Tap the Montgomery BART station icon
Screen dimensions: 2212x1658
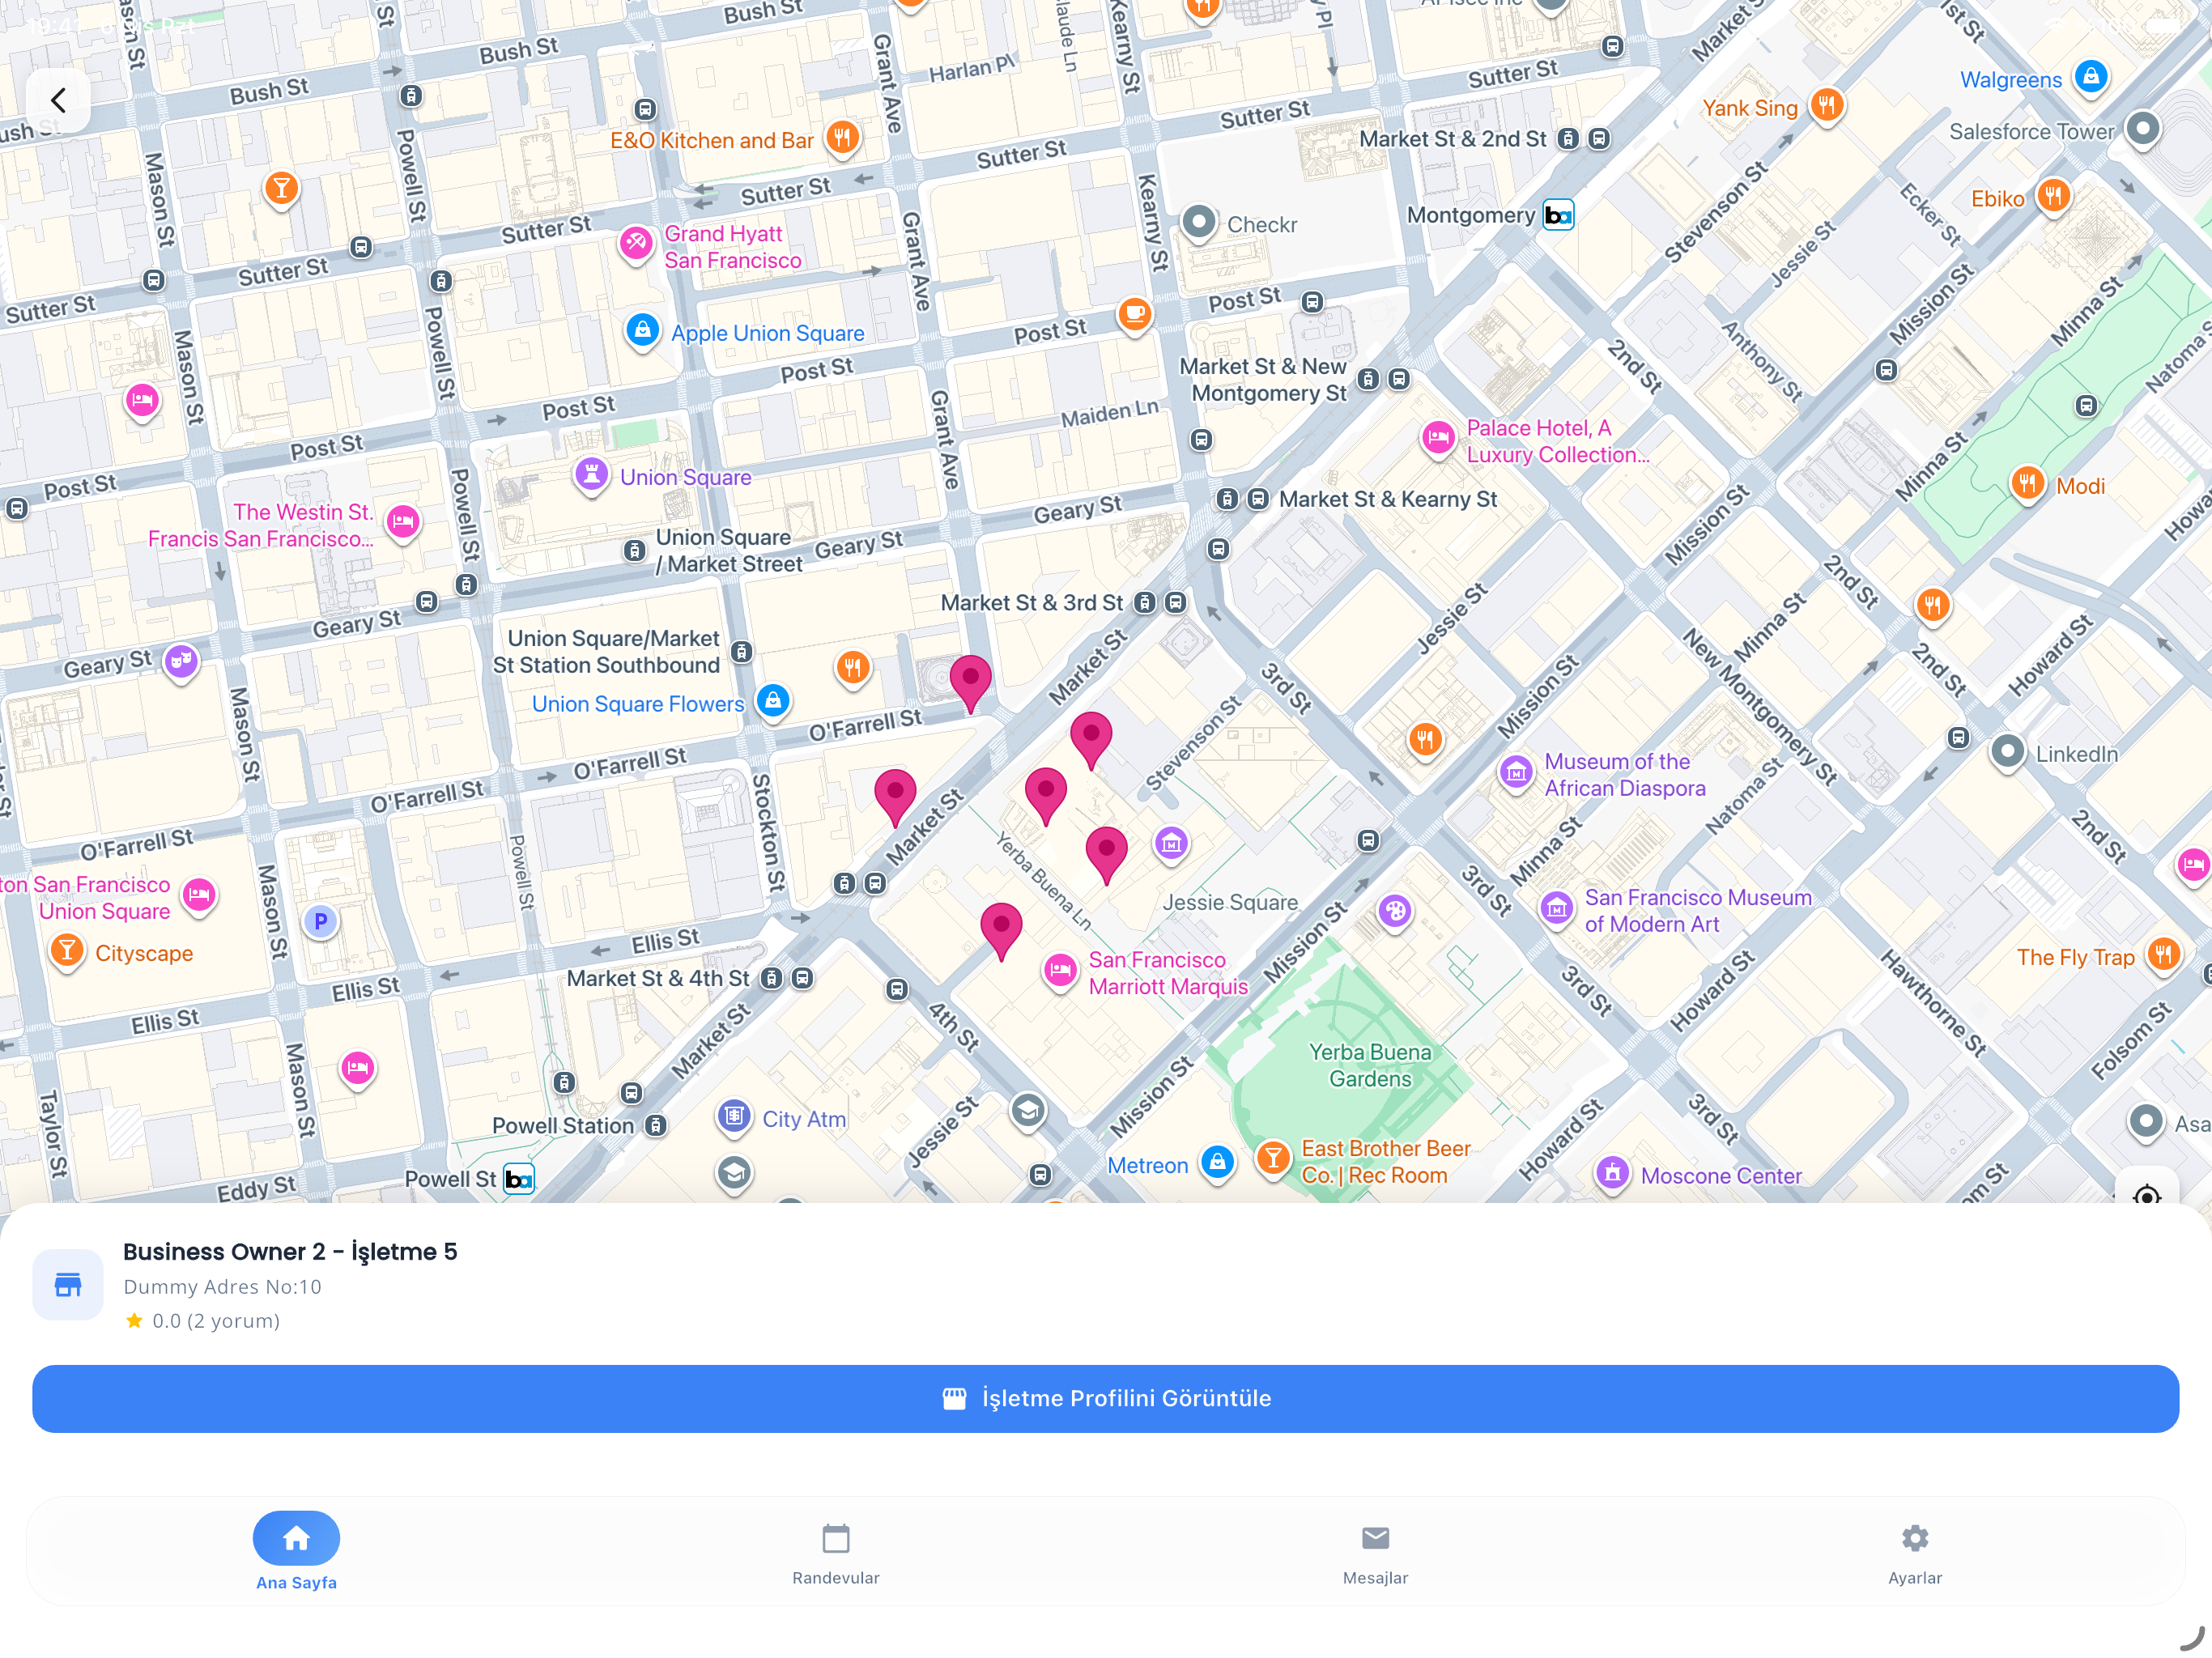coord(1558,215)
